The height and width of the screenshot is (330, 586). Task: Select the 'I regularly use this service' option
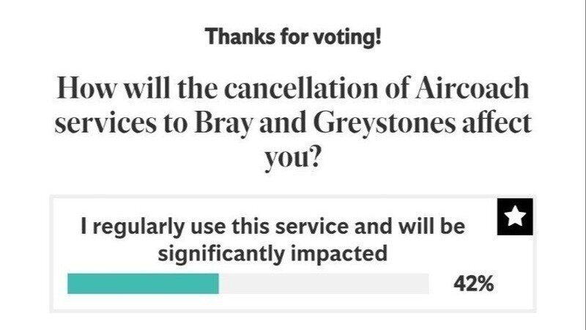point(272,240)
